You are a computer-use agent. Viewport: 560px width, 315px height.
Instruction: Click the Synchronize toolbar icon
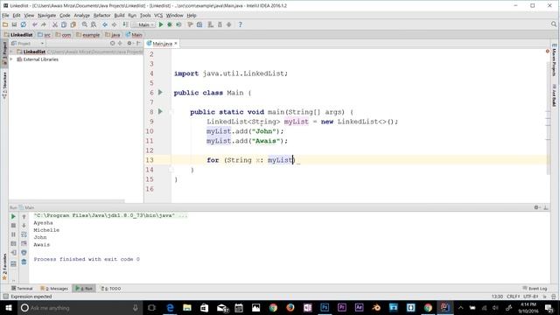24,24
